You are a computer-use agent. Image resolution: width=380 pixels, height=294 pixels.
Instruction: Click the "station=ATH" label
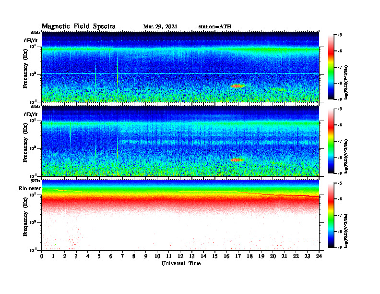pos(215,27)
